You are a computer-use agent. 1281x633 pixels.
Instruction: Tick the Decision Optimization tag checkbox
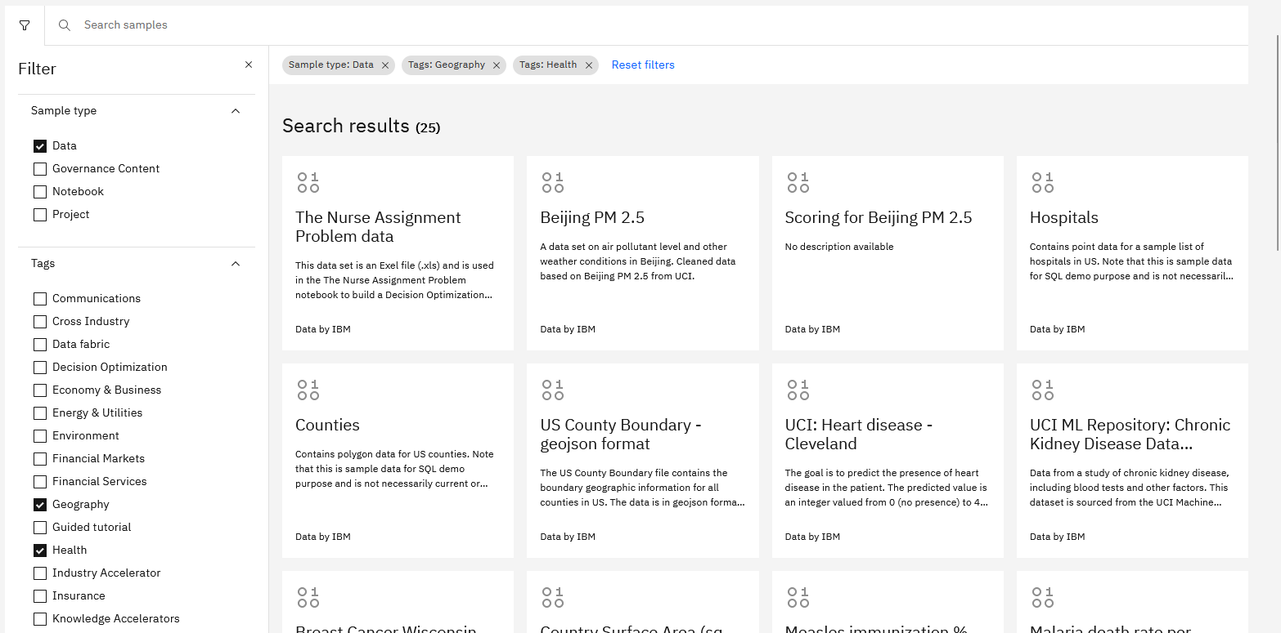tap(40, 368)
